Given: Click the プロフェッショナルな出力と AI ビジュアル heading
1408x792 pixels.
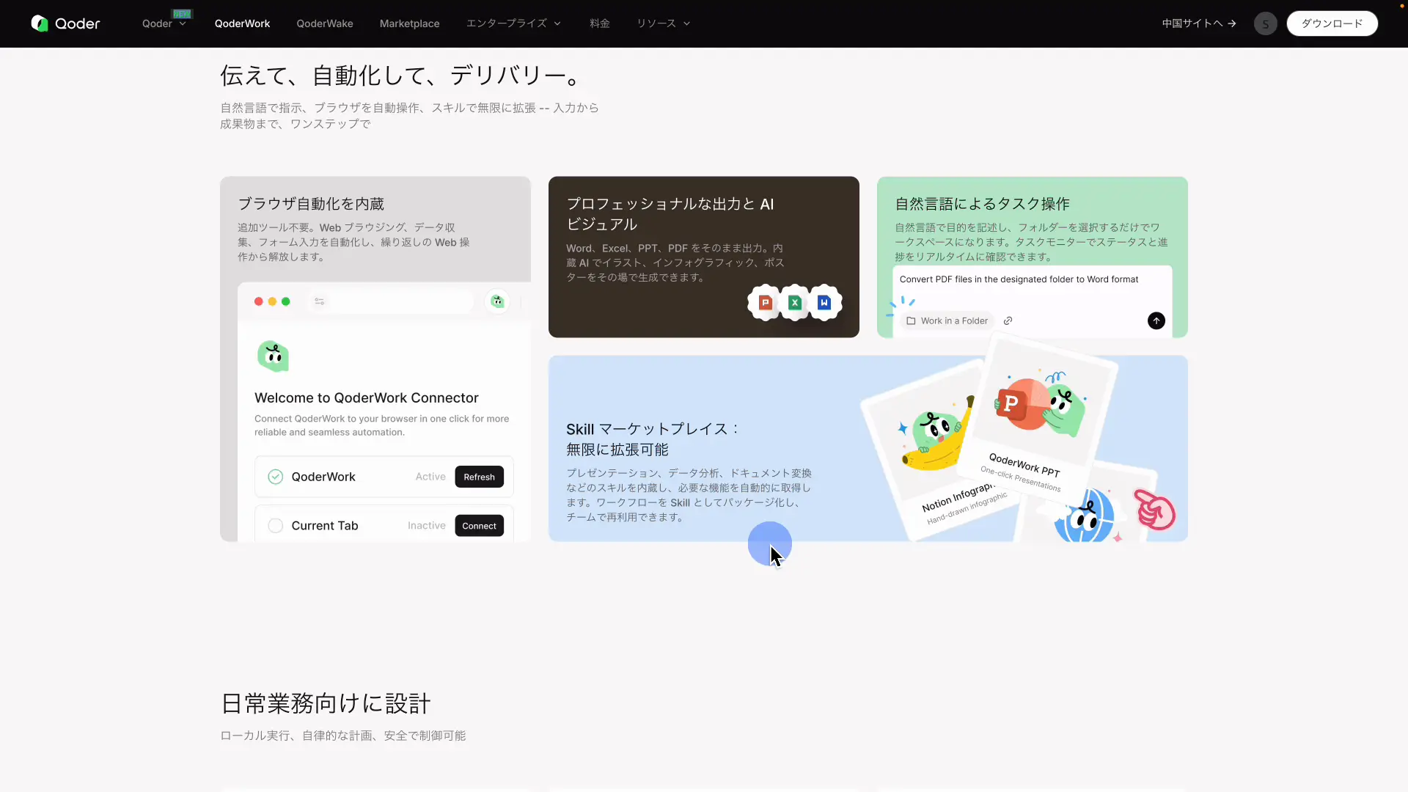Looking at the screenshot, I should point(670,214).
